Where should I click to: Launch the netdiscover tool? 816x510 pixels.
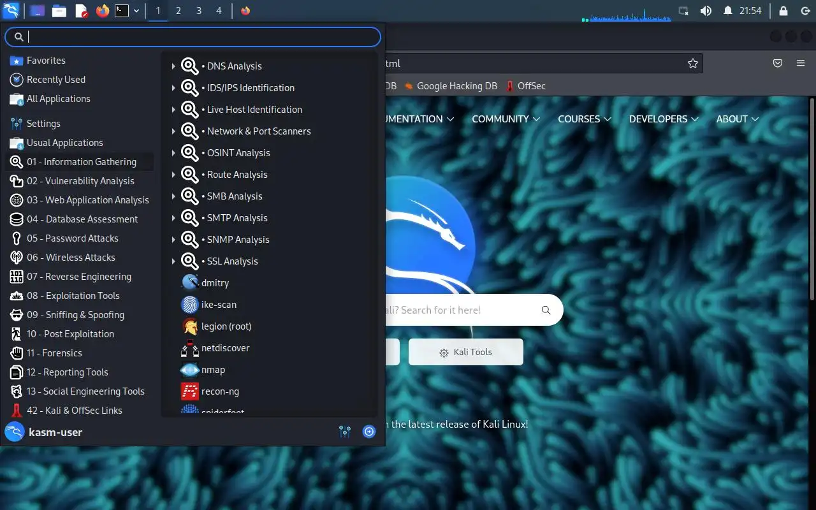coord(269,348)
